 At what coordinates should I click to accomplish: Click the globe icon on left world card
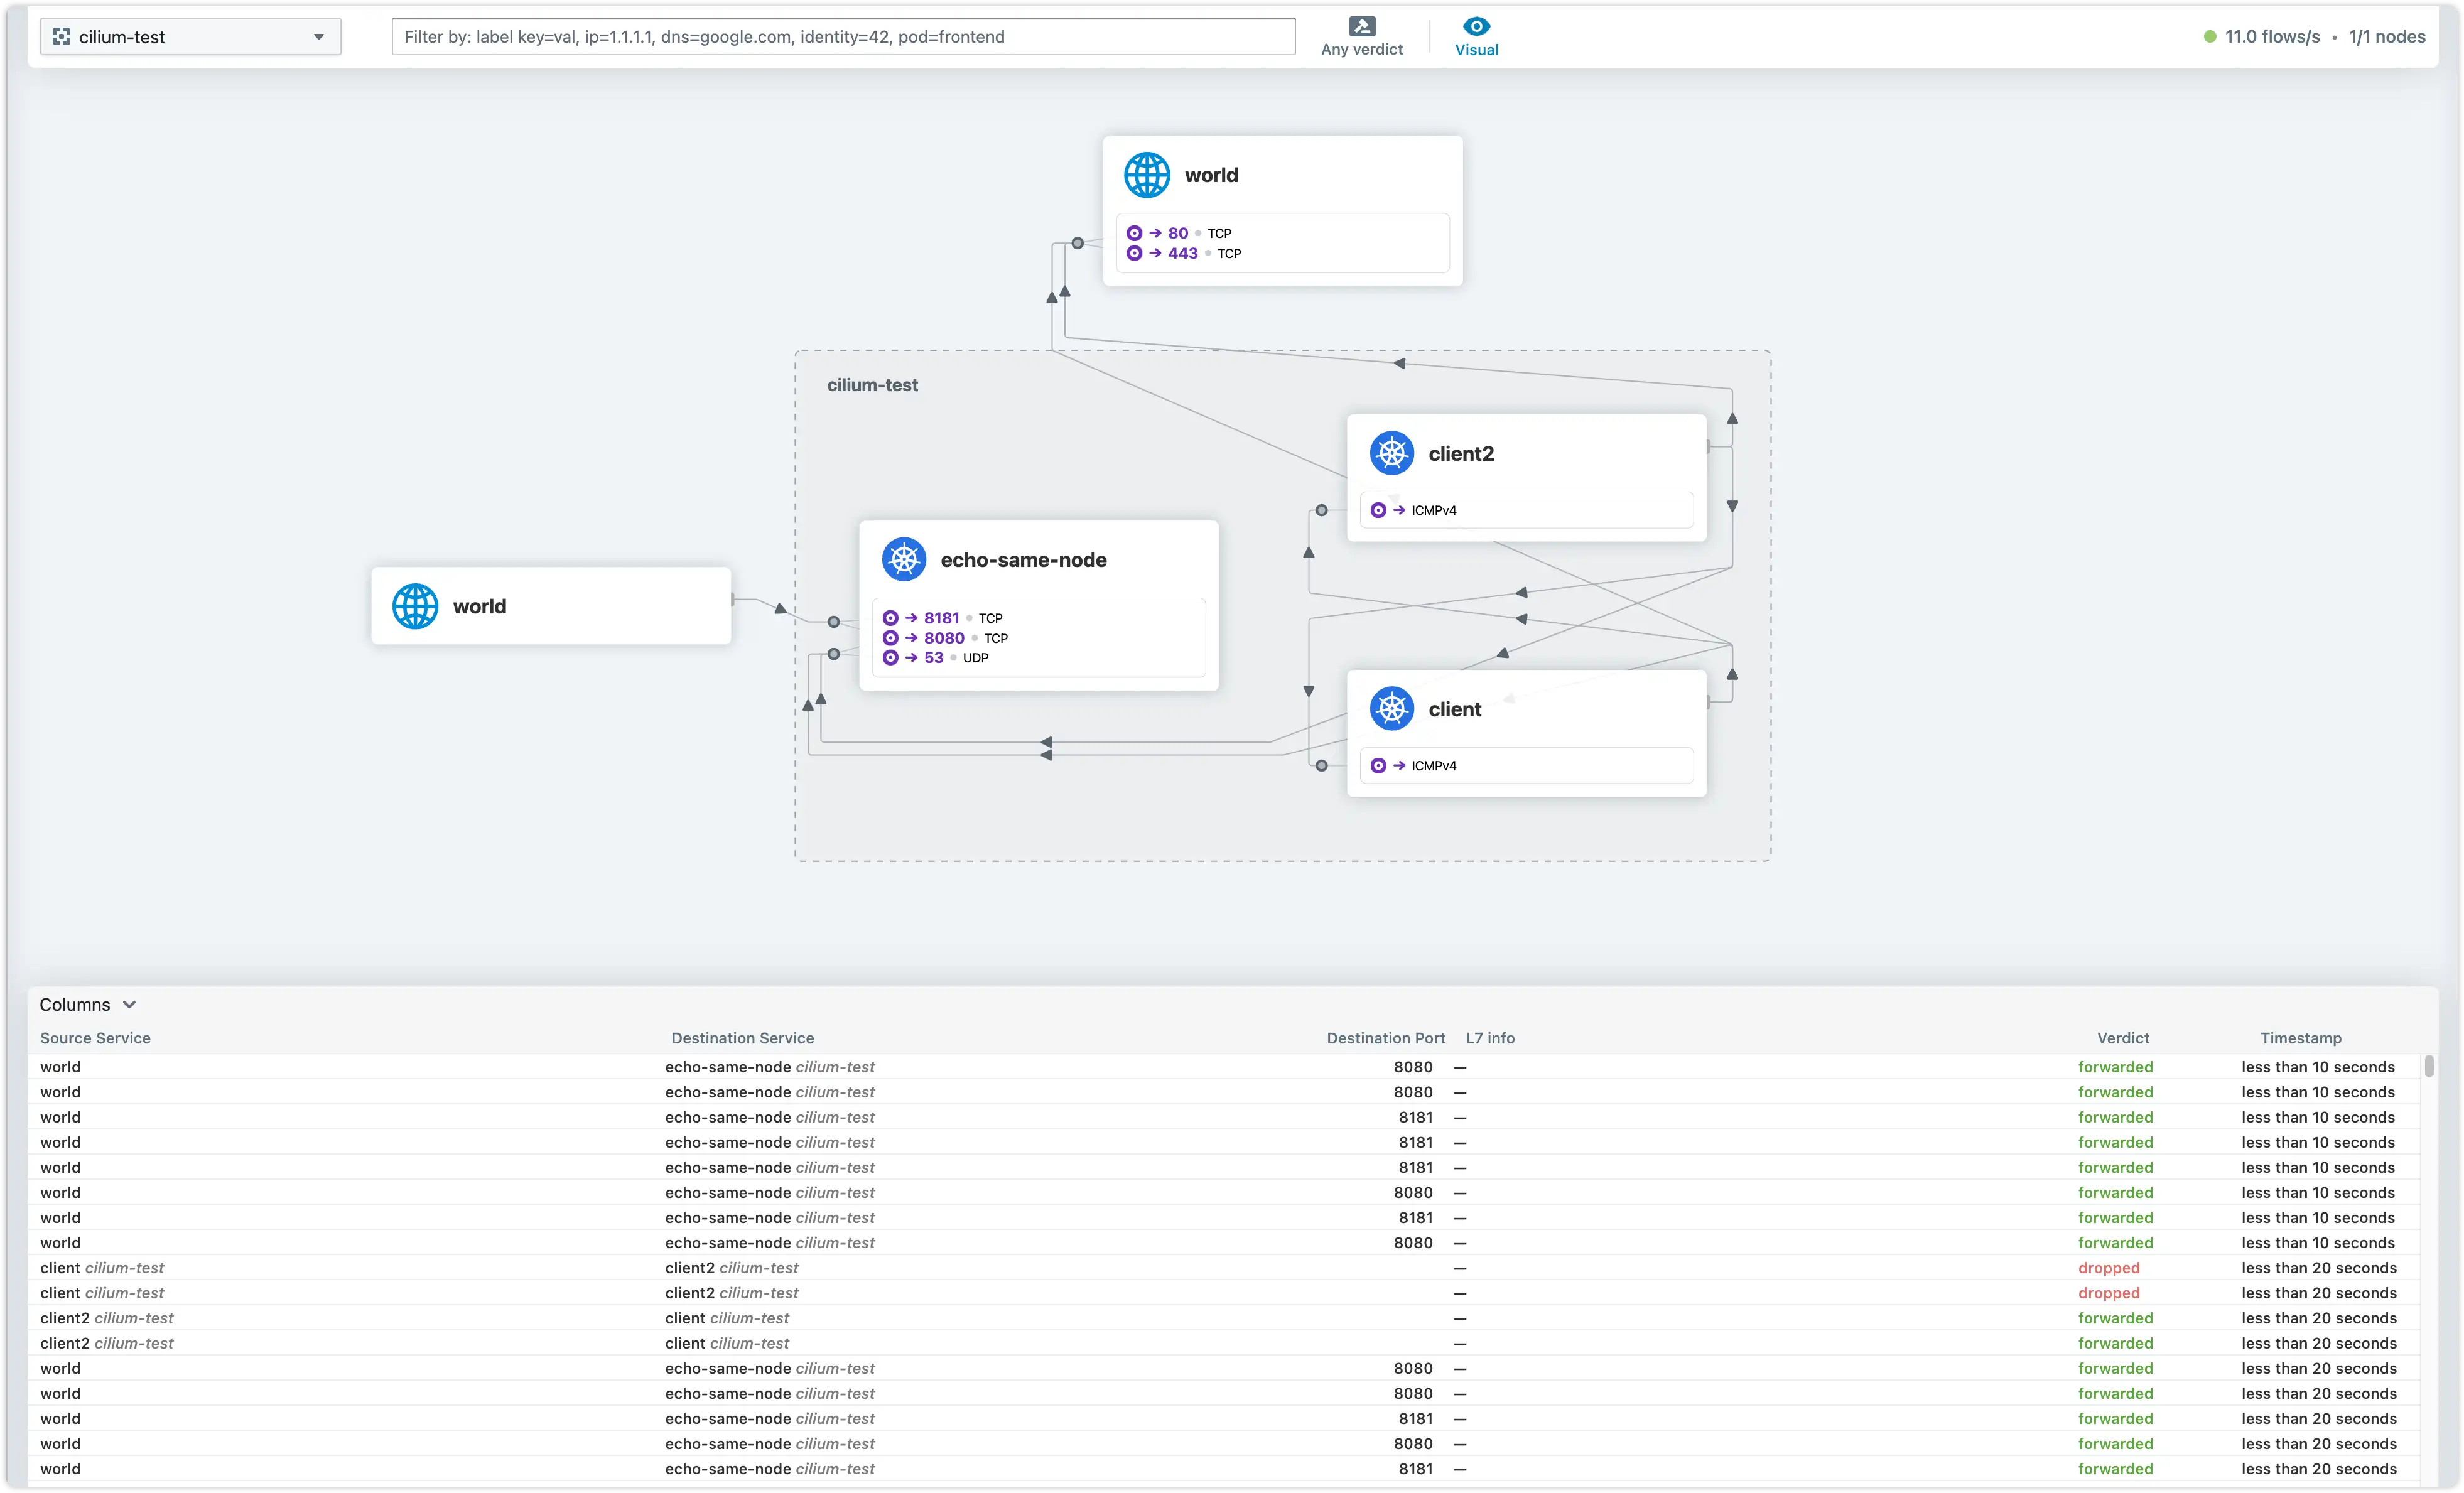[415, 606]
